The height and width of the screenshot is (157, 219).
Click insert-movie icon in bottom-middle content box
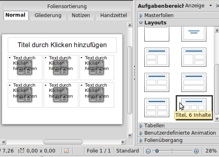tap(64, 99)
